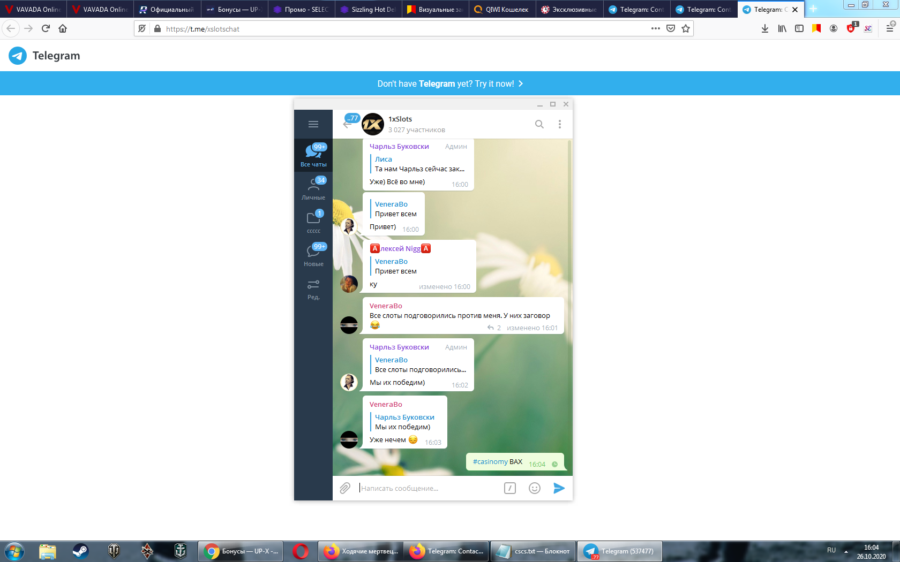Open page actions three-dot menu in address bar

656,28
